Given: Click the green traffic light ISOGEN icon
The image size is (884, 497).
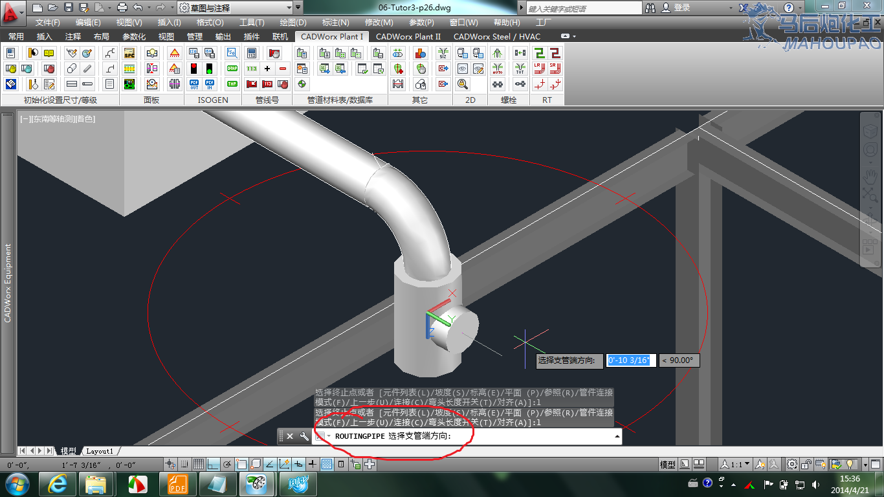Looking at the screenshot, I should click(x=209, y=68).
